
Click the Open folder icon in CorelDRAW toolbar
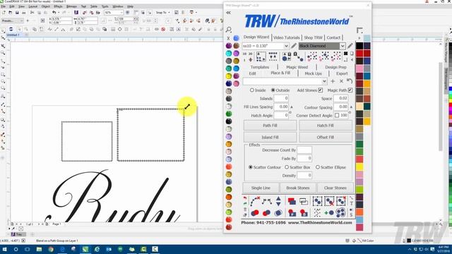[11, 13]
